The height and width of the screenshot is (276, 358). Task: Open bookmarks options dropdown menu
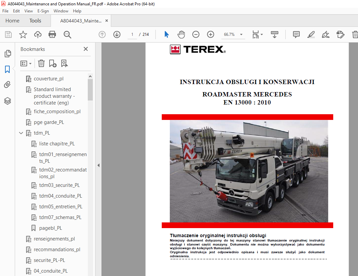coord(26,63)
